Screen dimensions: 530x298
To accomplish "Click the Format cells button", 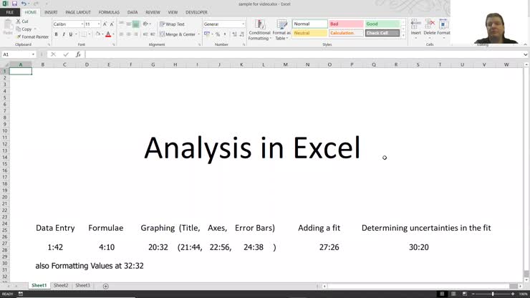I will pos(443,28).
